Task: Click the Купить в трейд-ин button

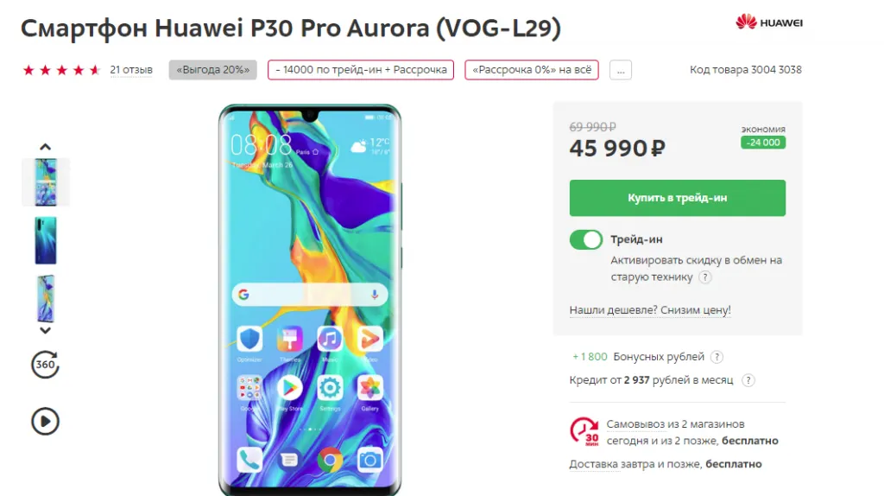Action: (x=677, y=198)
